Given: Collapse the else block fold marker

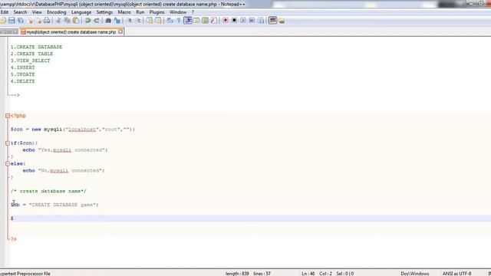Looking at the screenshot, I should click(x=8, y=163).
